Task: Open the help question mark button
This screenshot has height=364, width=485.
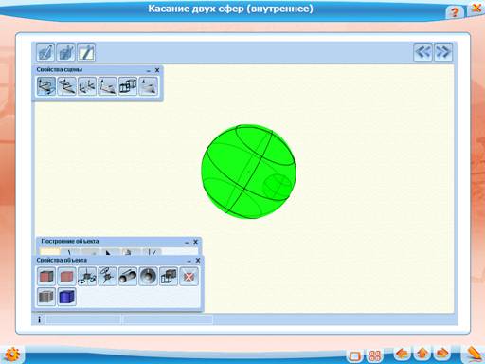Action: pos(455,12)
